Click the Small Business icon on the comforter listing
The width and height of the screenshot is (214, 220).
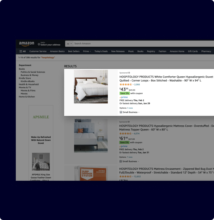point(121,112)
